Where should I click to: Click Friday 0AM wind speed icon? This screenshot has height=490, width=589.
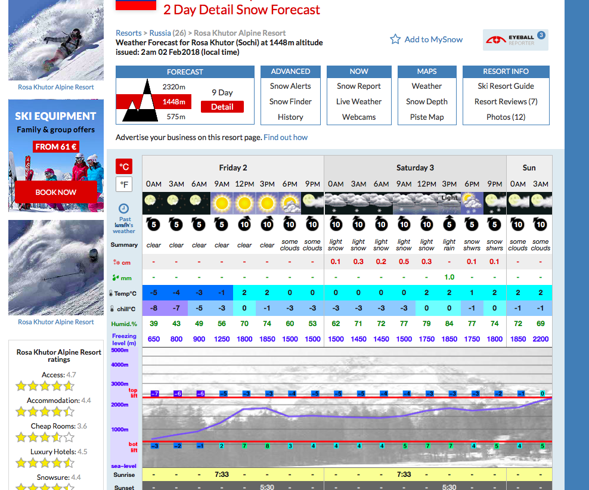pos(153,224)
